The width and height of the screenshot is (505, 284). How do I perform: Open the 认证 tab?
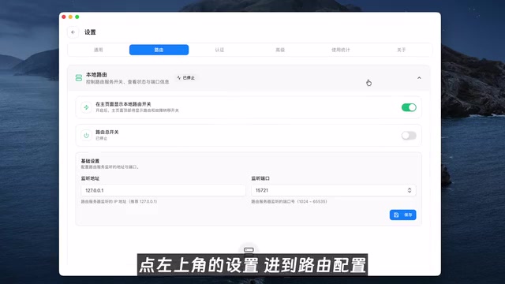pyautogui.click(x=219, y=50)
